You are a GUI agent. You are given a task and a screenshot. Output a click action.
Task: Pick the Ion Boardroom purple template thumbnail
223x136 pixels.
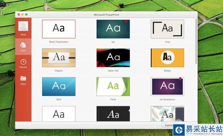click(x=167, y=87)
